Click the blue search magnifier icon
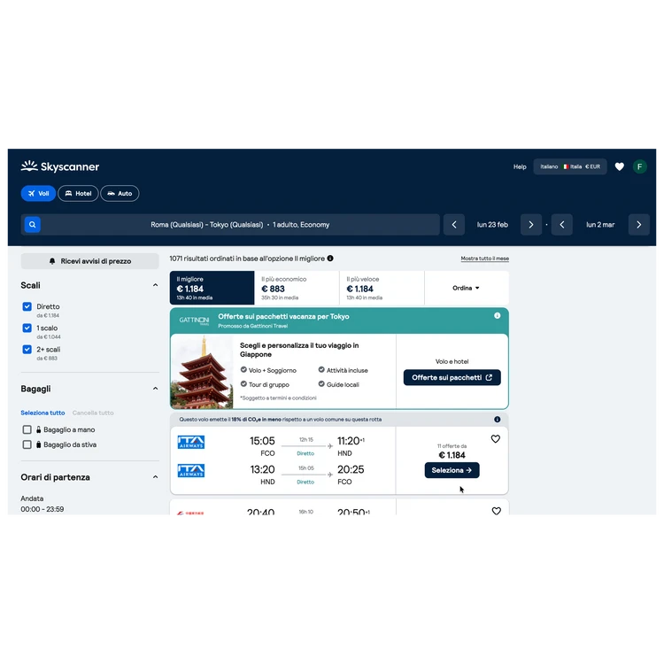The height and width of the screenshot is (664, 664). 33,225
